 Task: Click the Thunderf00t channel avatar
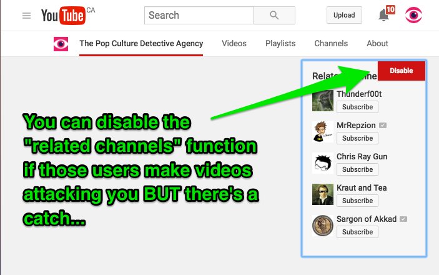click(323, 101)
